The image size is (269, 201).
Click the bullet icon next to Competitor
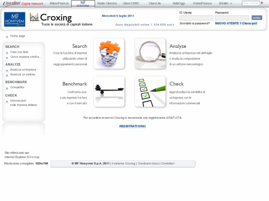point(7,88)
